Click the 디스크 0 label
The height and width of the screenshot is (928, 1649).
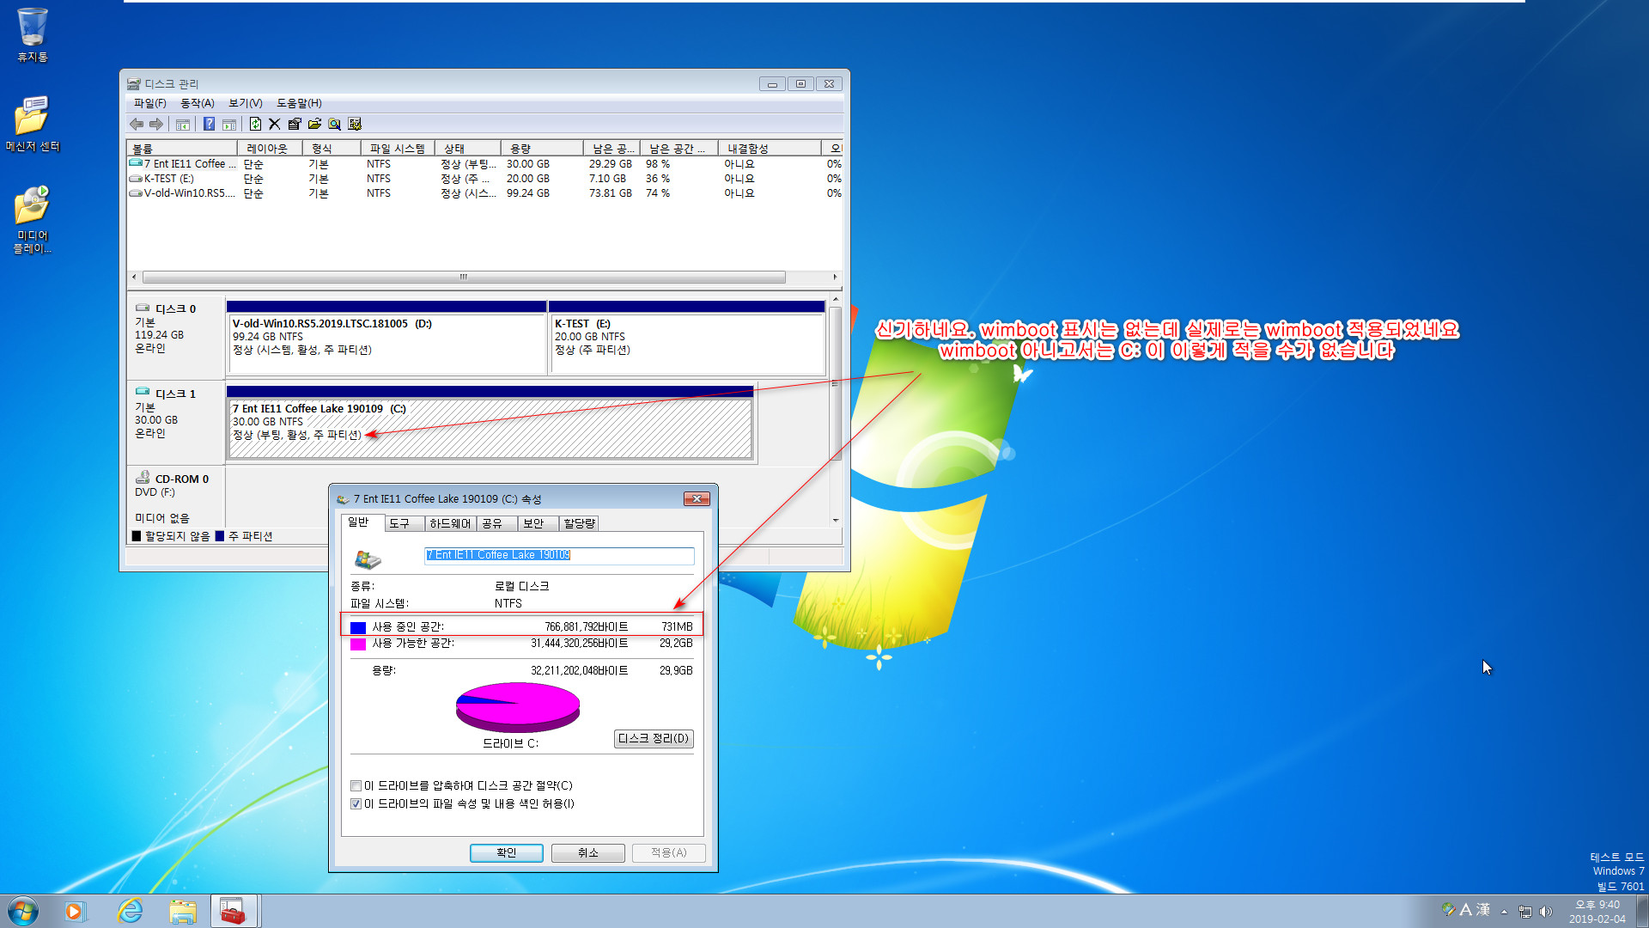(175, 308)
